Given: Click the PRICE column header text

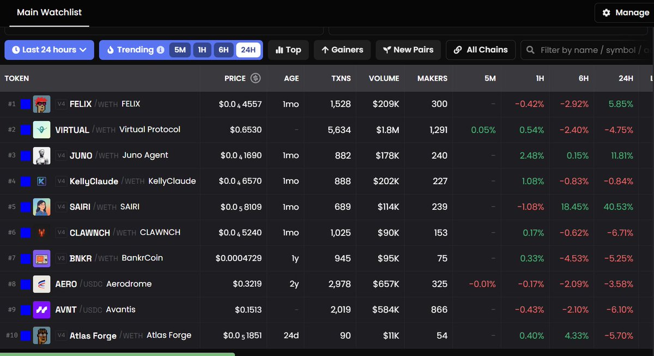Looking at the screenshot, I should tap(235, 79).
